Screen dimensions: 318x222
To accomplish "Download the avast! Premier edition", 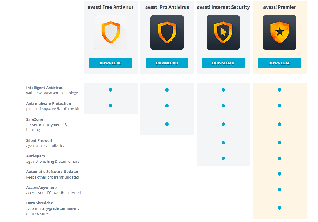I will coord(279,63).
